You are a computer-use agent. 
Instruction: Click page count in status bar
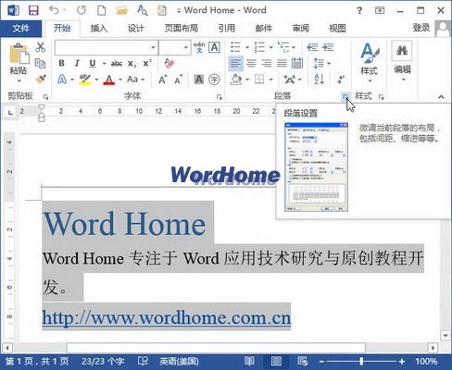[37, 361]
